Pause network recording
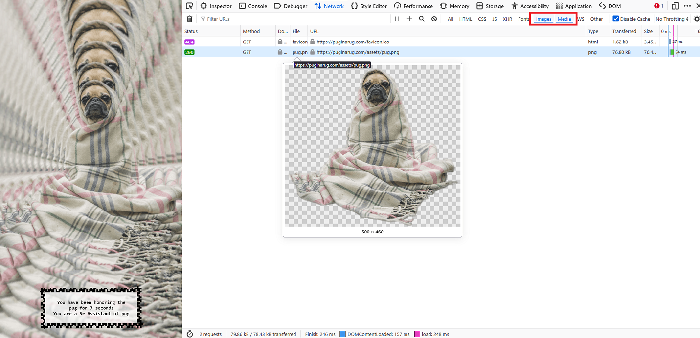The height and width of the screenshot is (338, 700). click(x=397, y=19)
